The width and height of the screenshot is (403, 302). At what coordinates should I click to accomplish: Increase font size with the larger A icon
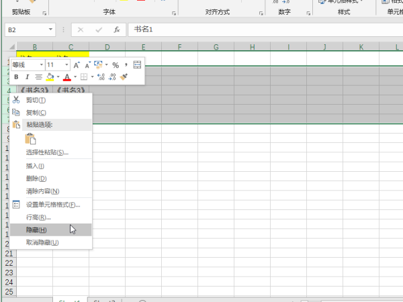pyautogui.click(x=77, y=65)
